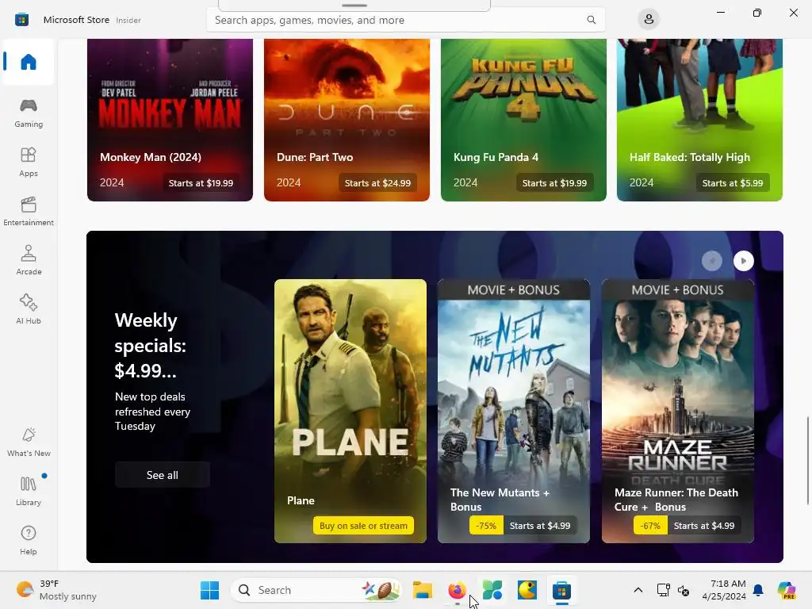
Task: Show hidden system tray icons
Action: click(x=638, y=590)
